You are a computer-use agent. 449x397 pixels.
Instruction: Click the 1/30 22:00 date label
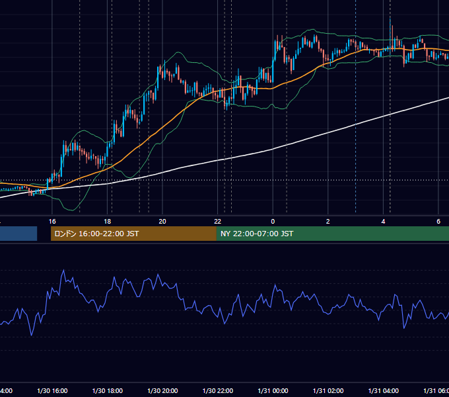[x=218, y=390]
